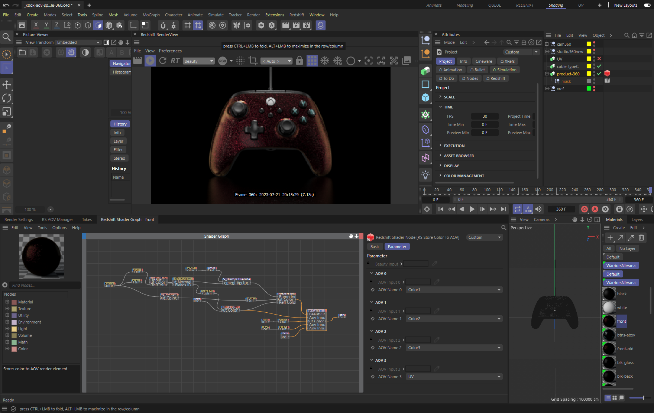Delete material with the trash icon
The image size is (654, 413).
641,238
